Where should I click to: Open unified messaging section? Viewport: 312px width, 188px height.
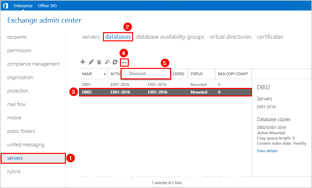click(26, 145)
